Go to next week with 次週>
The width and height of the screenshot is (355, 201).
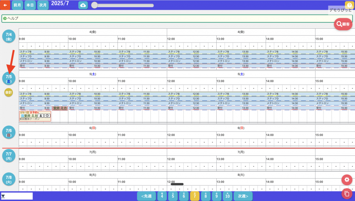243,196
